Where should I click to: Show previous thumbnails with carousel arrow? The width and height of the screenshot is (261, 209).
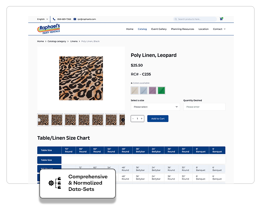(x=39, y=120)
